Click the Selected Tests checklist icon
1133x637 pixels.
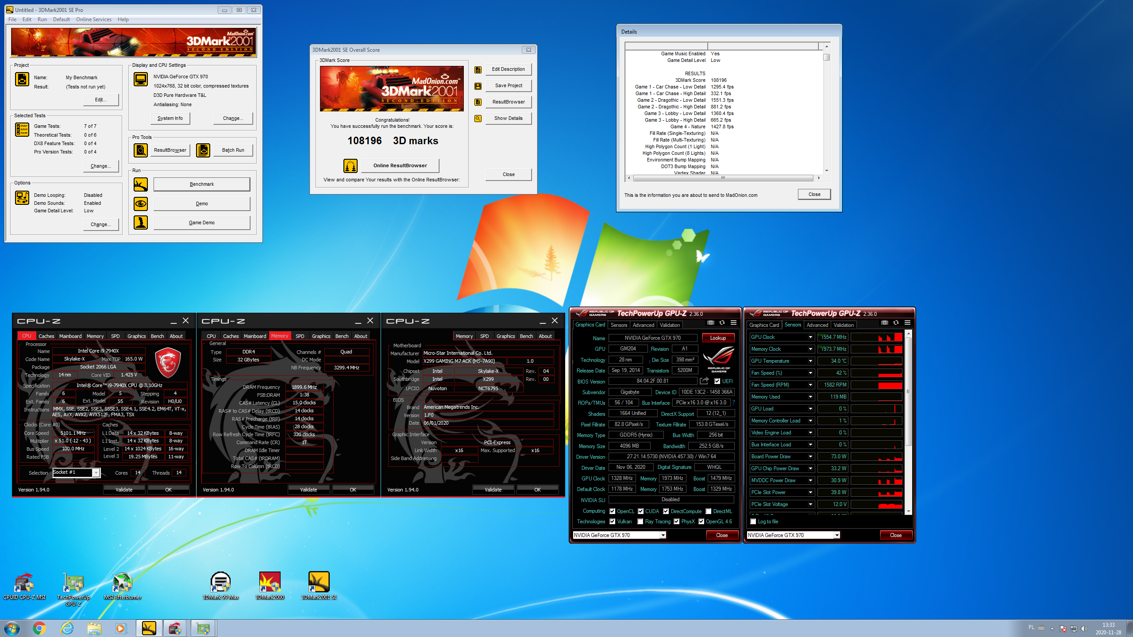point(22,130)
